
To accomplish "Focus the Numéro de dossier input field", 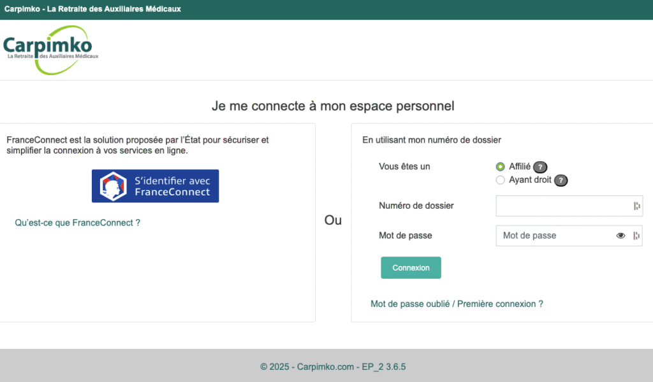I will (569, 206).
